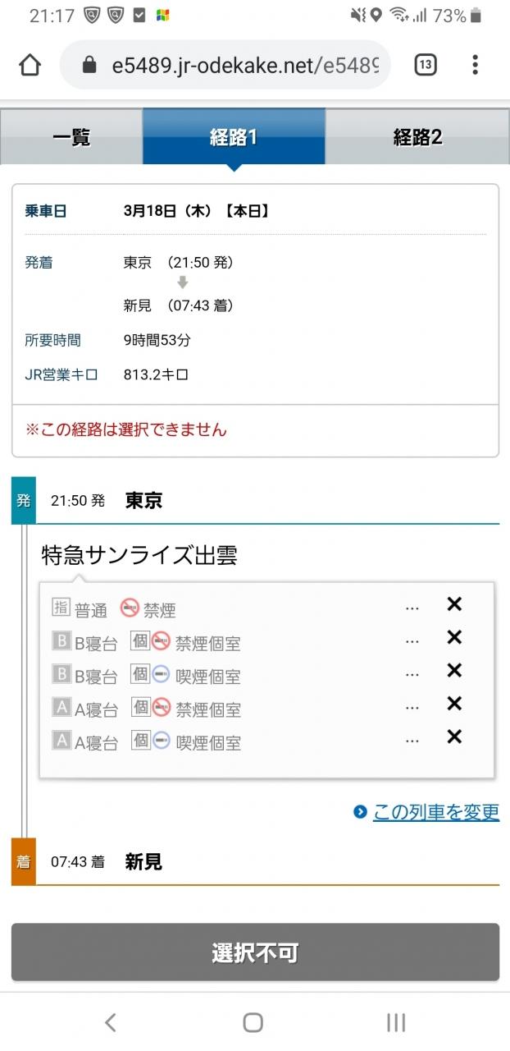The width and height of the screenshot is (510, 1051).
Task: Switch to the 経路2 tab
Action: [x=417, y=137]
